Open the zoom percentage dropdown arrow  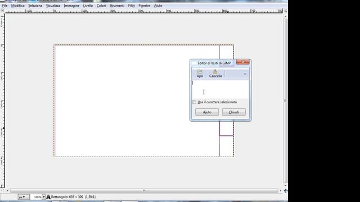tap(43, 197)
